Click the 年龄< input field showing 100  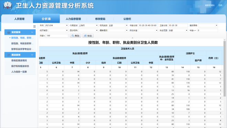click(x=57, y=36)
